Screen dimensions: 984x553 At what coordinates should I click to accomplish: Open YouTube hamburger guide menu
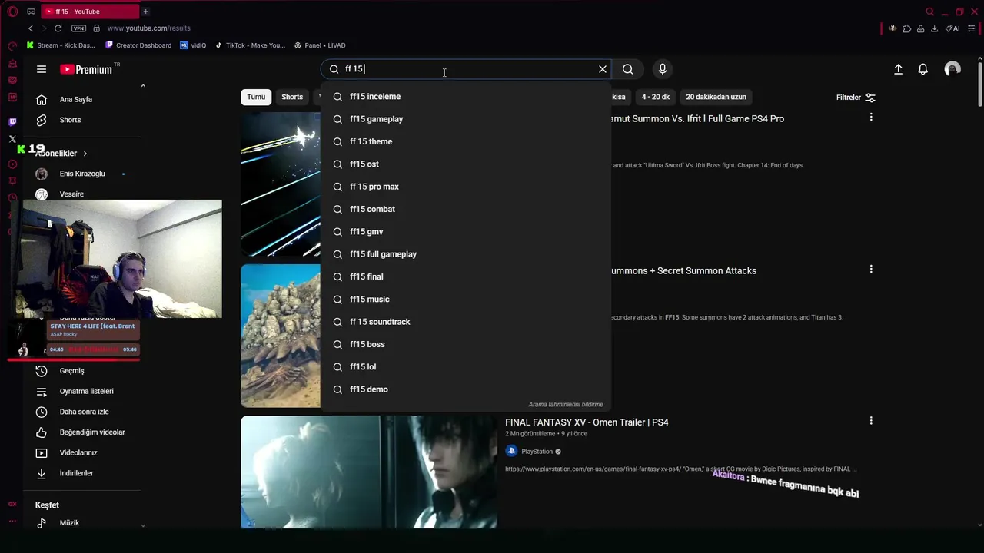[42, 69]
